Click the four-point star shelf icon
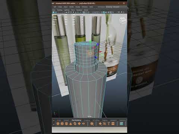This screenshot has width=179, height=134. (x=100, y=124)
